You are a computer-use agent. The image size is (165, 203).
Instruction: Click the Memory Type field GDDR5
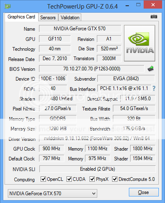[58, 119]
